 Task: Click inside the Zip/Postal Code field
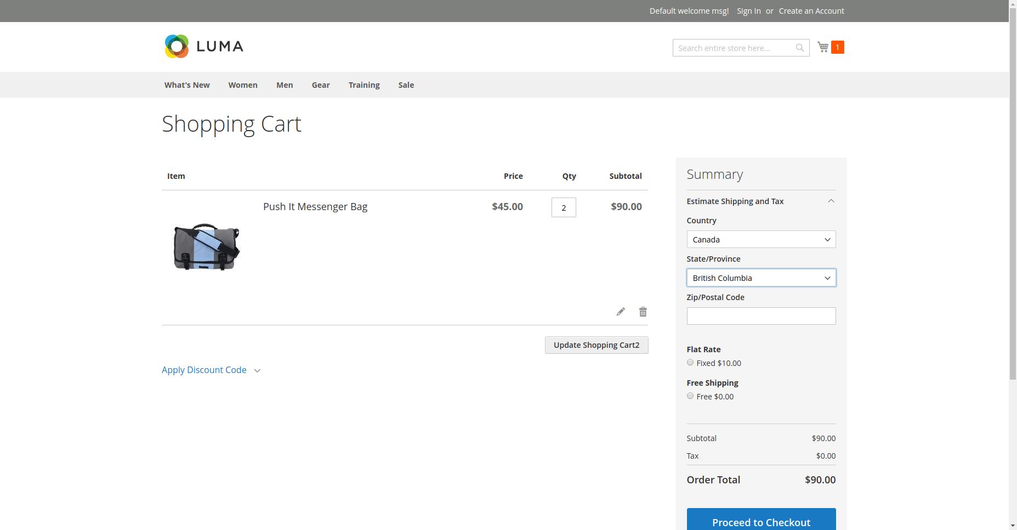pos(761,315)
